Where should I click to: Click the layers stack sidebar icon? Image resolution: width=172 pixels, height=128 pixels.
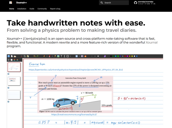click(x=14, y=60)
